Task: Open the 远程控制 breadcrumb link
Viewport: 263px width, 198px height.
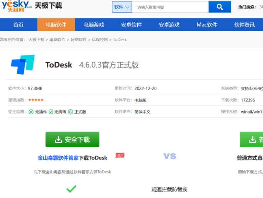Action: [99, 40]
